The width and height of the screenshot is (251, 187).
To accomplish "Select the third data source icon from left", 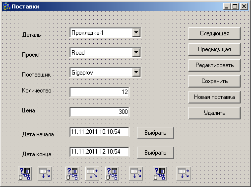I will pos(136,174).
